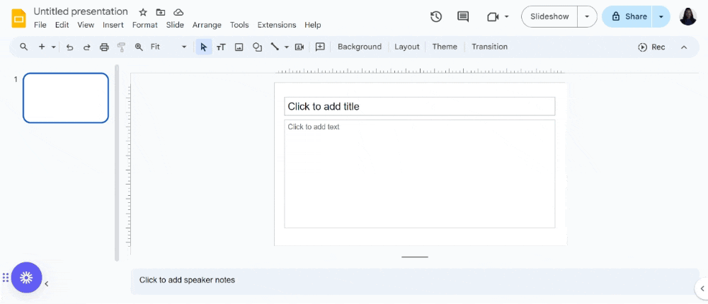Image resolution: width=708 pixels, height=304 pixels.
Task: Expand the video call dropdown arrow
Action: pyautogui.click(x=507, y=17)
